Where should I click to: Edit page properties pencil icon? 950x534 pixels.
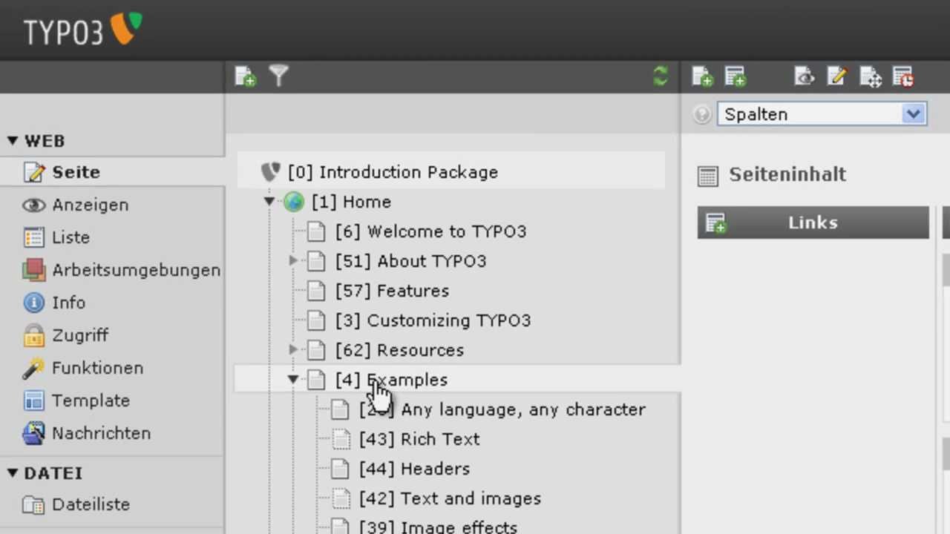(x=836, y=76)
